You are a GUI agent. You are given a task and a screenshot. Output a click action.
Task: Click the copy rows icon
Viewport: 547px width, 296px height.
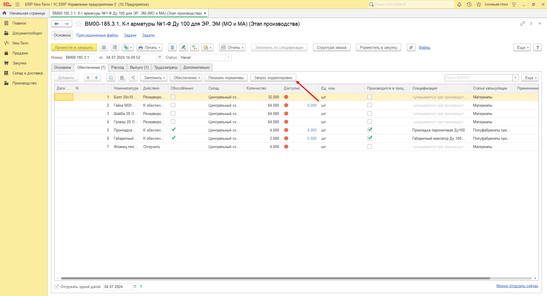pyautogui.click(x=111, y=78)
